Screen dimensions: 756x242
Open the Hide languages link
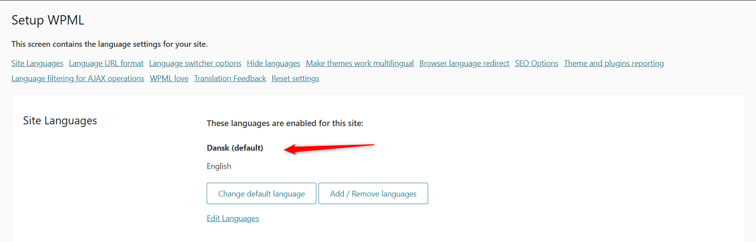274,63
